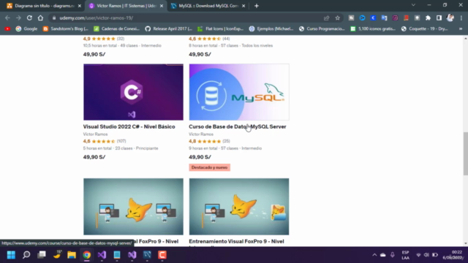Open the browser home page
The width and height of the screenshot is (468, 263).
(x=40, y=18)
